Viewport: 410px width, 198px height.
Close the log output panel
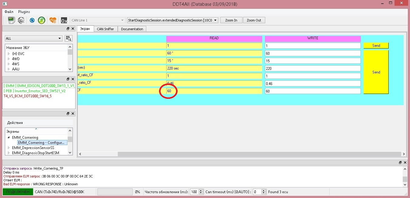point(405,162)
